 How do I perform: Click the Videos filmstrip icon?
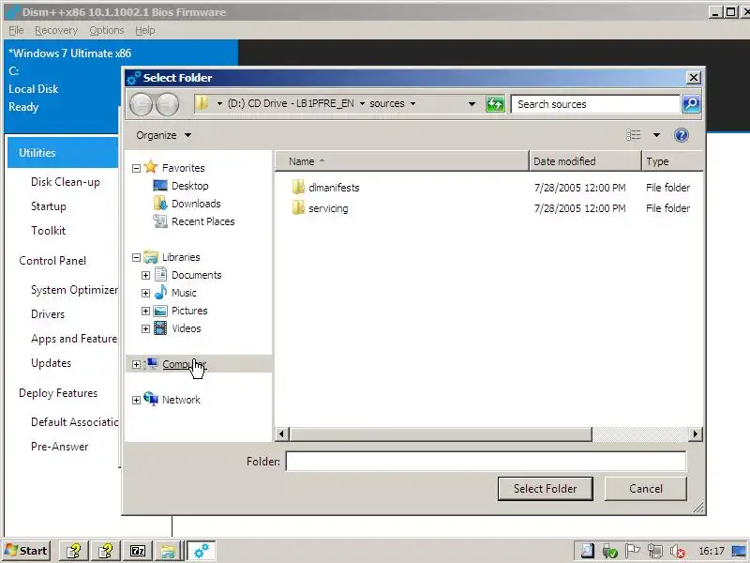160,328
